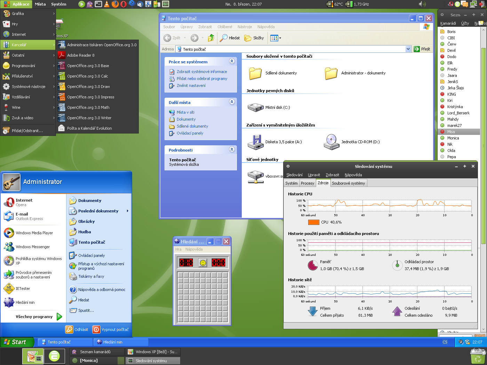Expand Poslední dokumenty submenu in Start menu

99,211
